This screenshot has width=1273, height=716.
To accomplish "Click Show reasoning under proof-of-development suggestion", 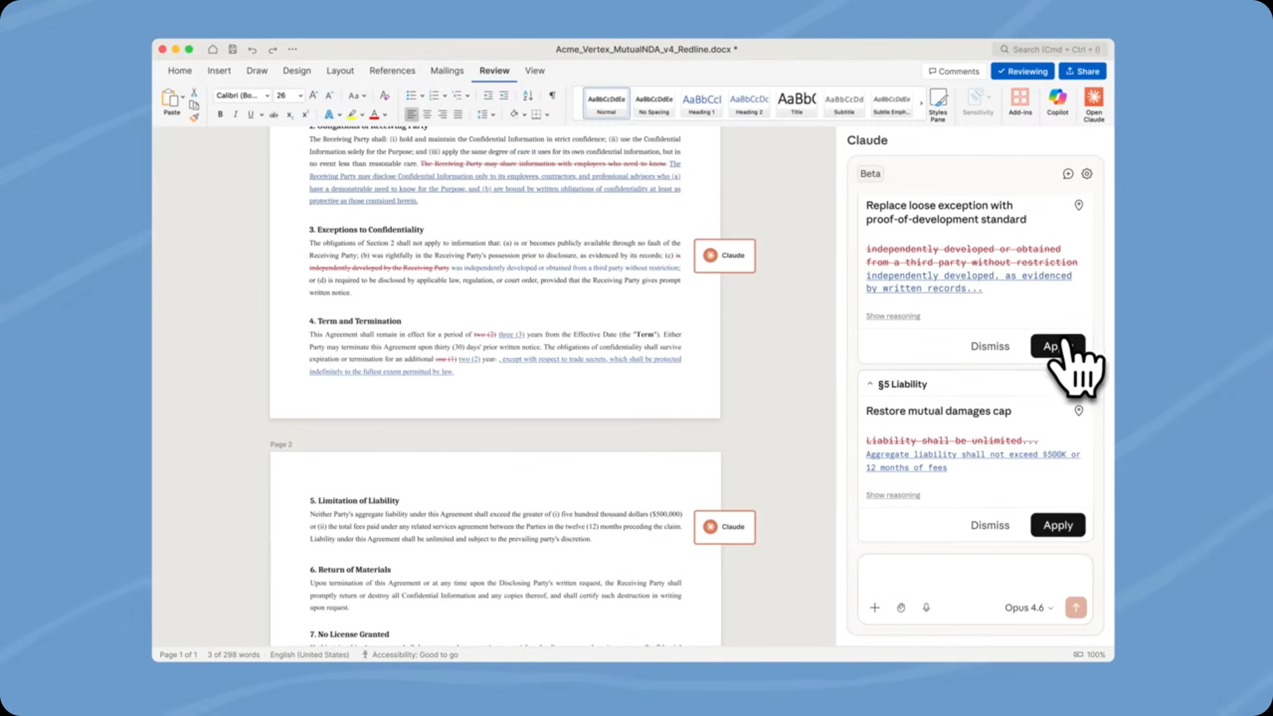I will [x=892, y=316].
